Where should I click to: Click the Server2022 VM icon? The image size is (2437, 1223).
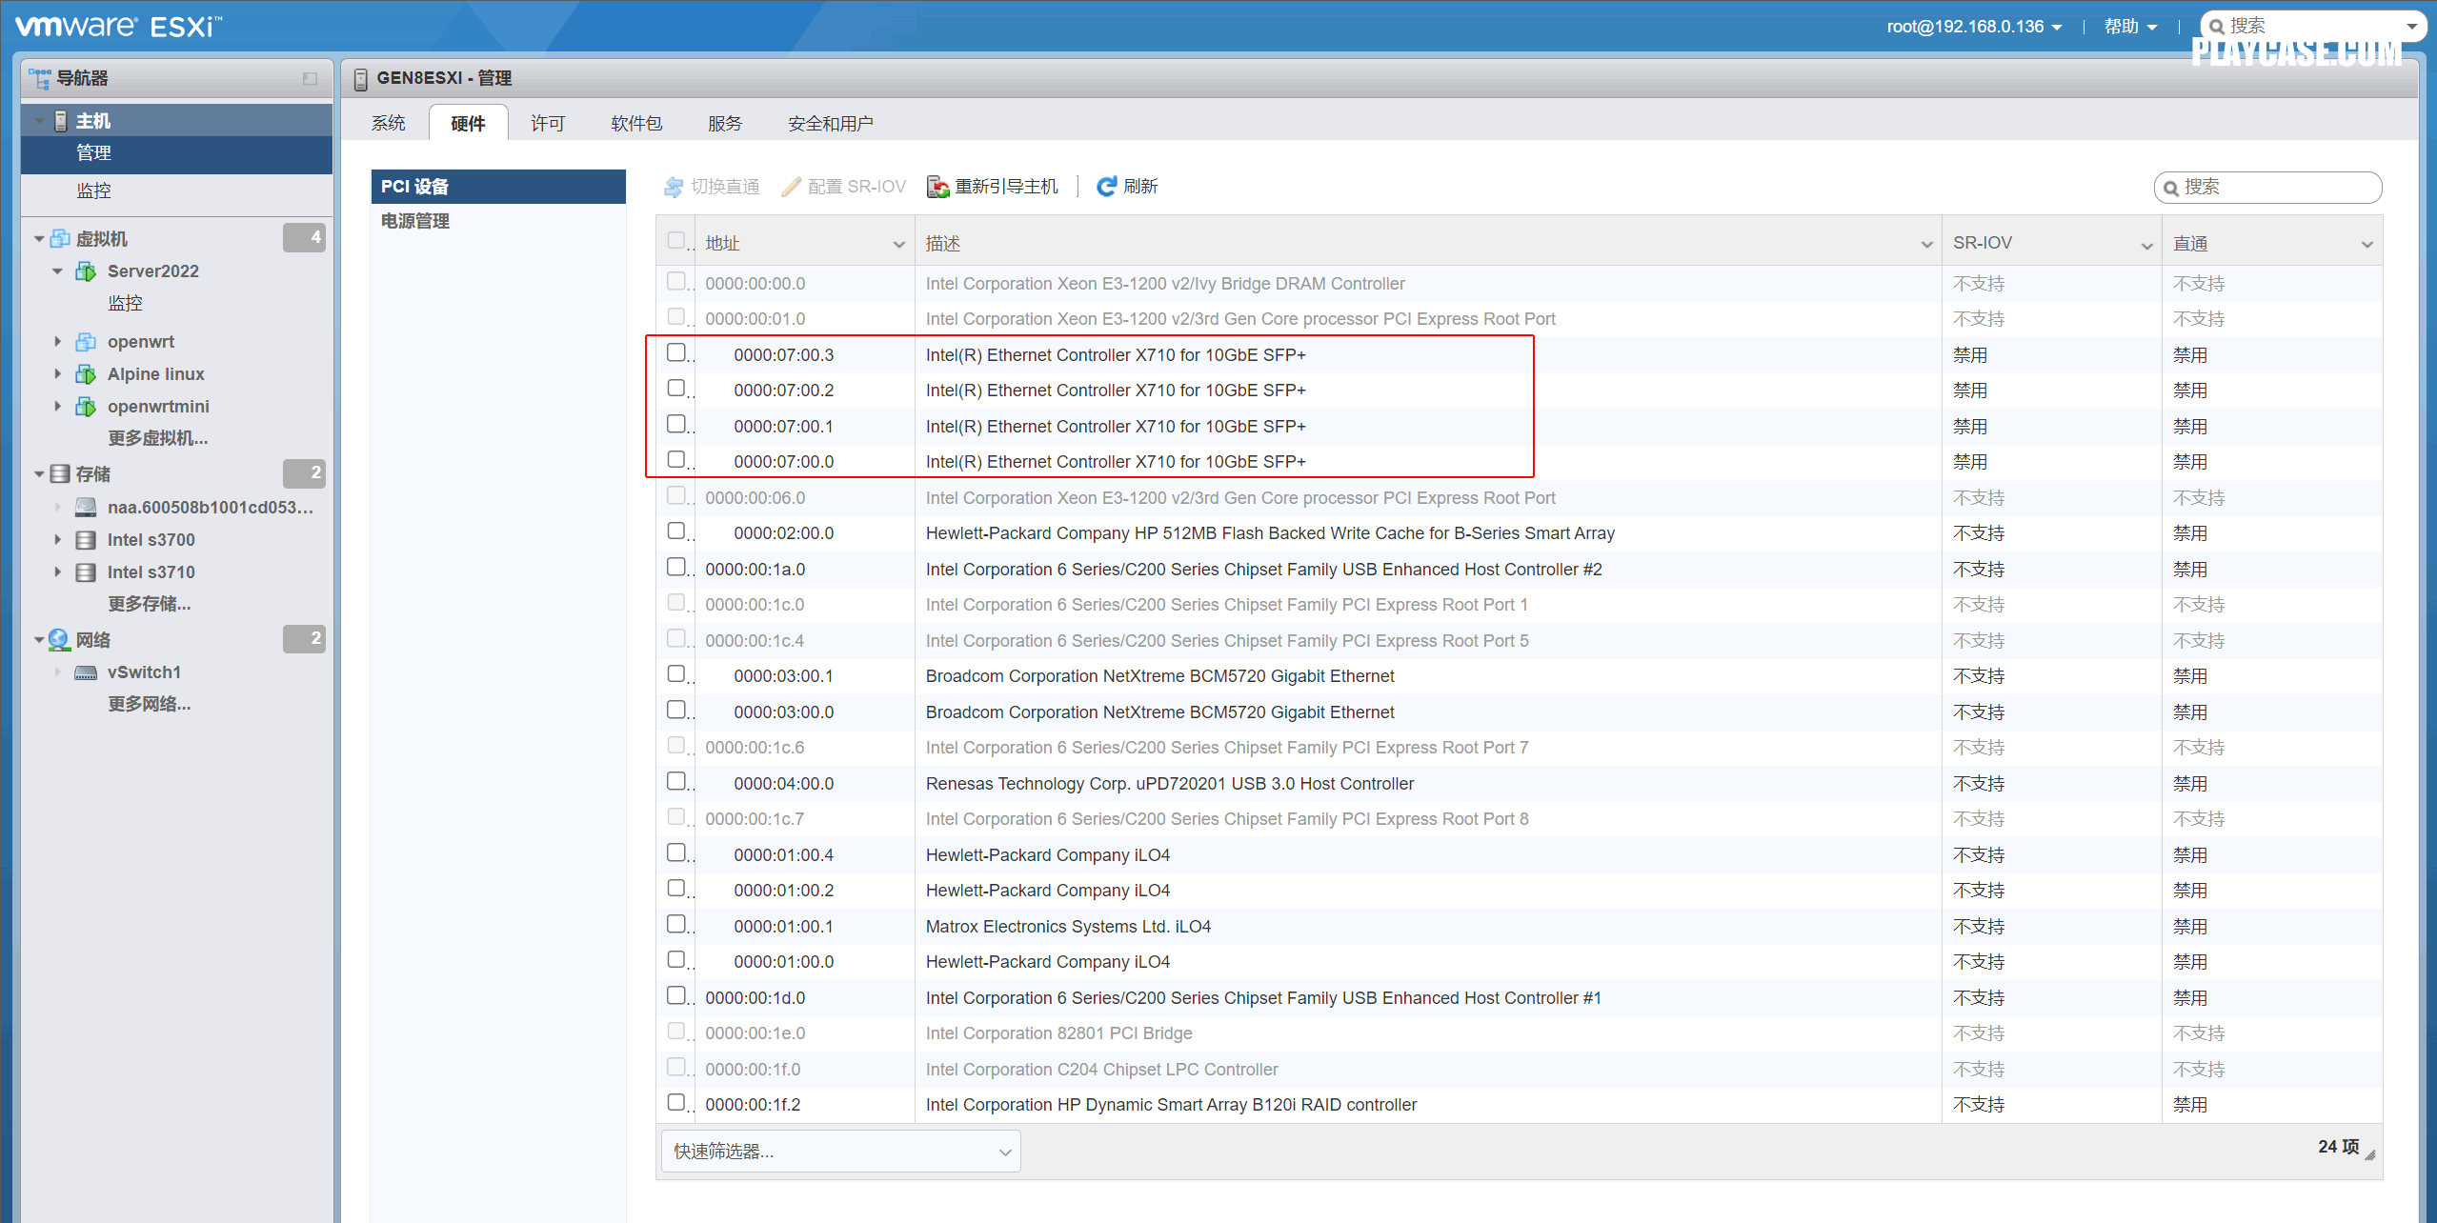[86, 271]
